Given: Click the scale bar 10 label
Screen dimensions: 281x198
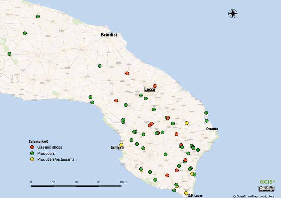Looking at the screenshot, I should (54, 182).
